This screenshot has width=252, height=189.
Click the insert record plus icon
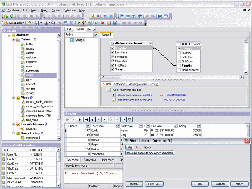point(93,120)
